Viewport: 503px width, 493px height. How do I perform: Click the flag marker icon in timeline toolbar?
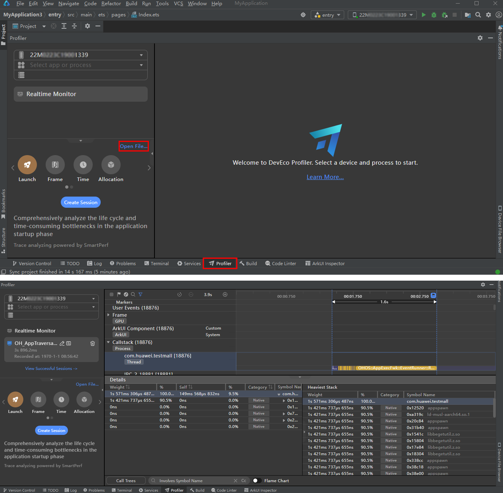119,294
